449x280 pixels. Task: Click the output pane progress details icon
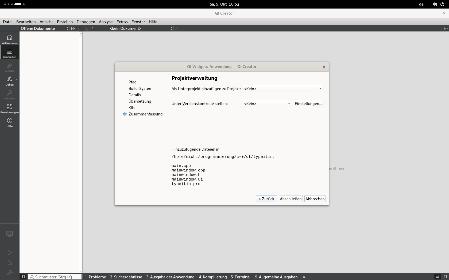pyautogui.click(x=438, y=277)
